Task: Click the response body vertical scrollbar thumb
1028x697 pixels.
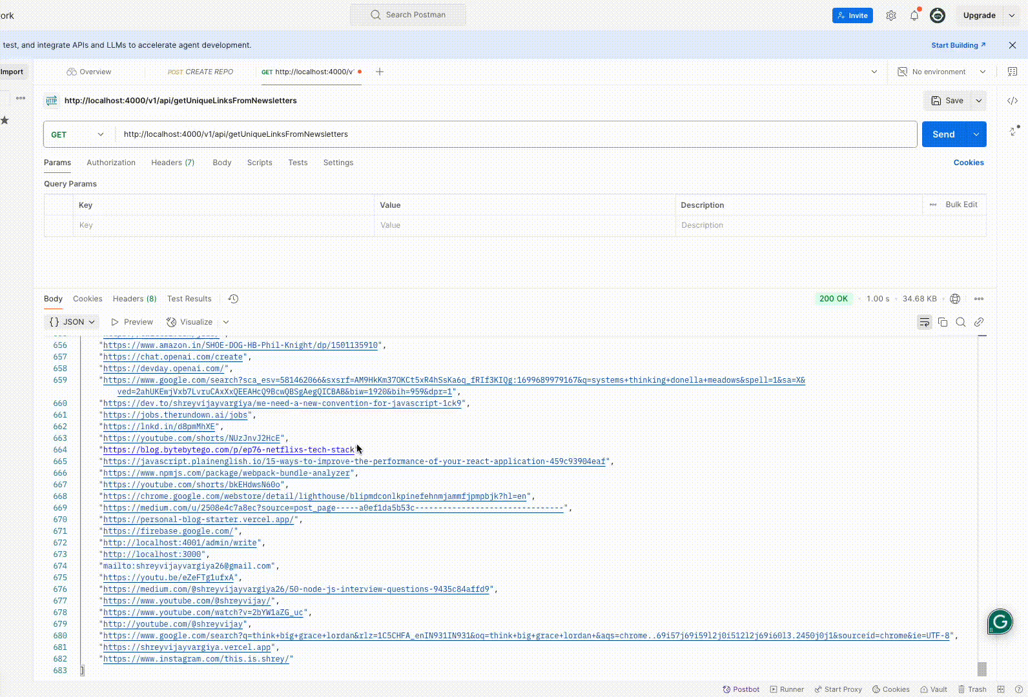Action: click(982, 669)
